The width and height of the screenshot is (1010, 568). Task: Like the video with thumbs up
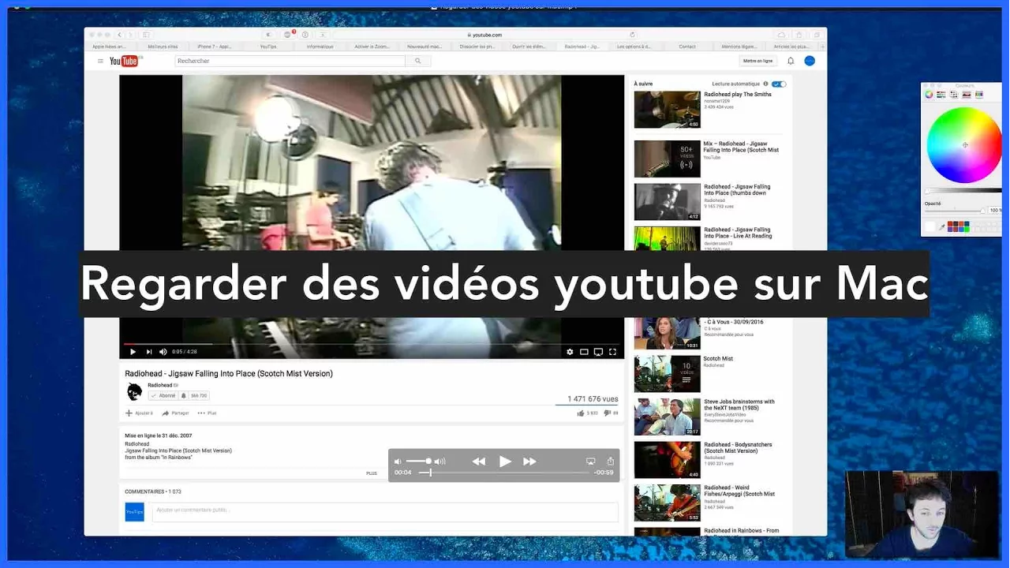pos(581,413)
